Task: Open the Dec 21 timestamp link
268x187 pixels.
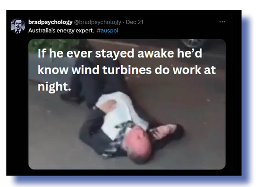Action: (135, 22)
